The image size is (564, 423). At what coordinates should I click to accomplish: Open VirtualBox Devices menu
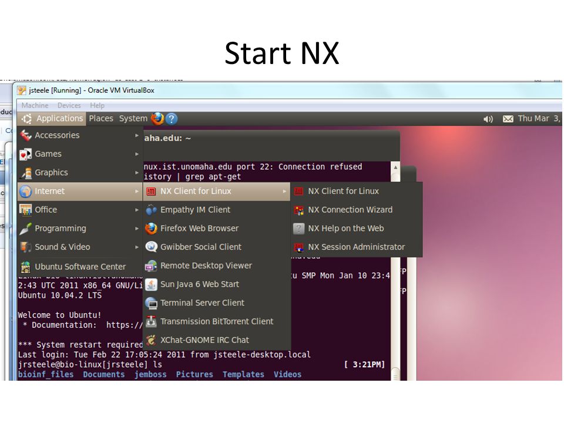tap(69, 105)
